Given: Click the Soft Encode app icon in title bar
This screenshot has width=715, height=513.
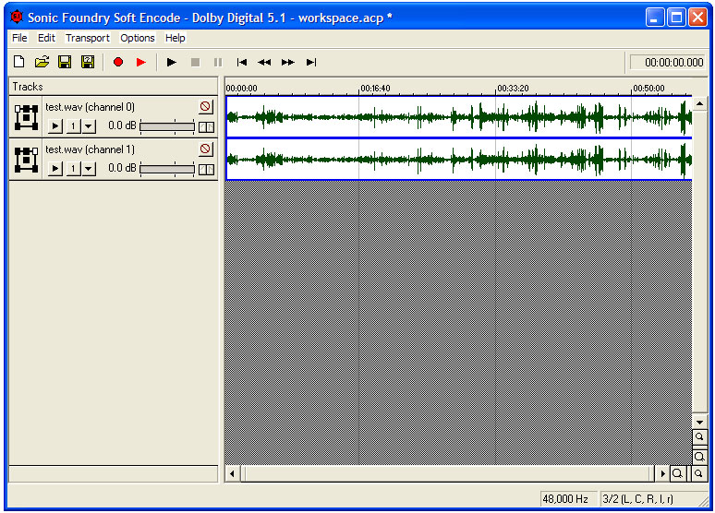Looking at the screenshot, I should [x=17, y=17].
